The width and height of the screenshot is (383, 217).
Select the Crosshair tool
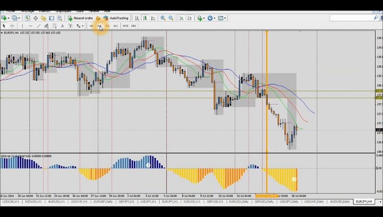pos(12,26)
